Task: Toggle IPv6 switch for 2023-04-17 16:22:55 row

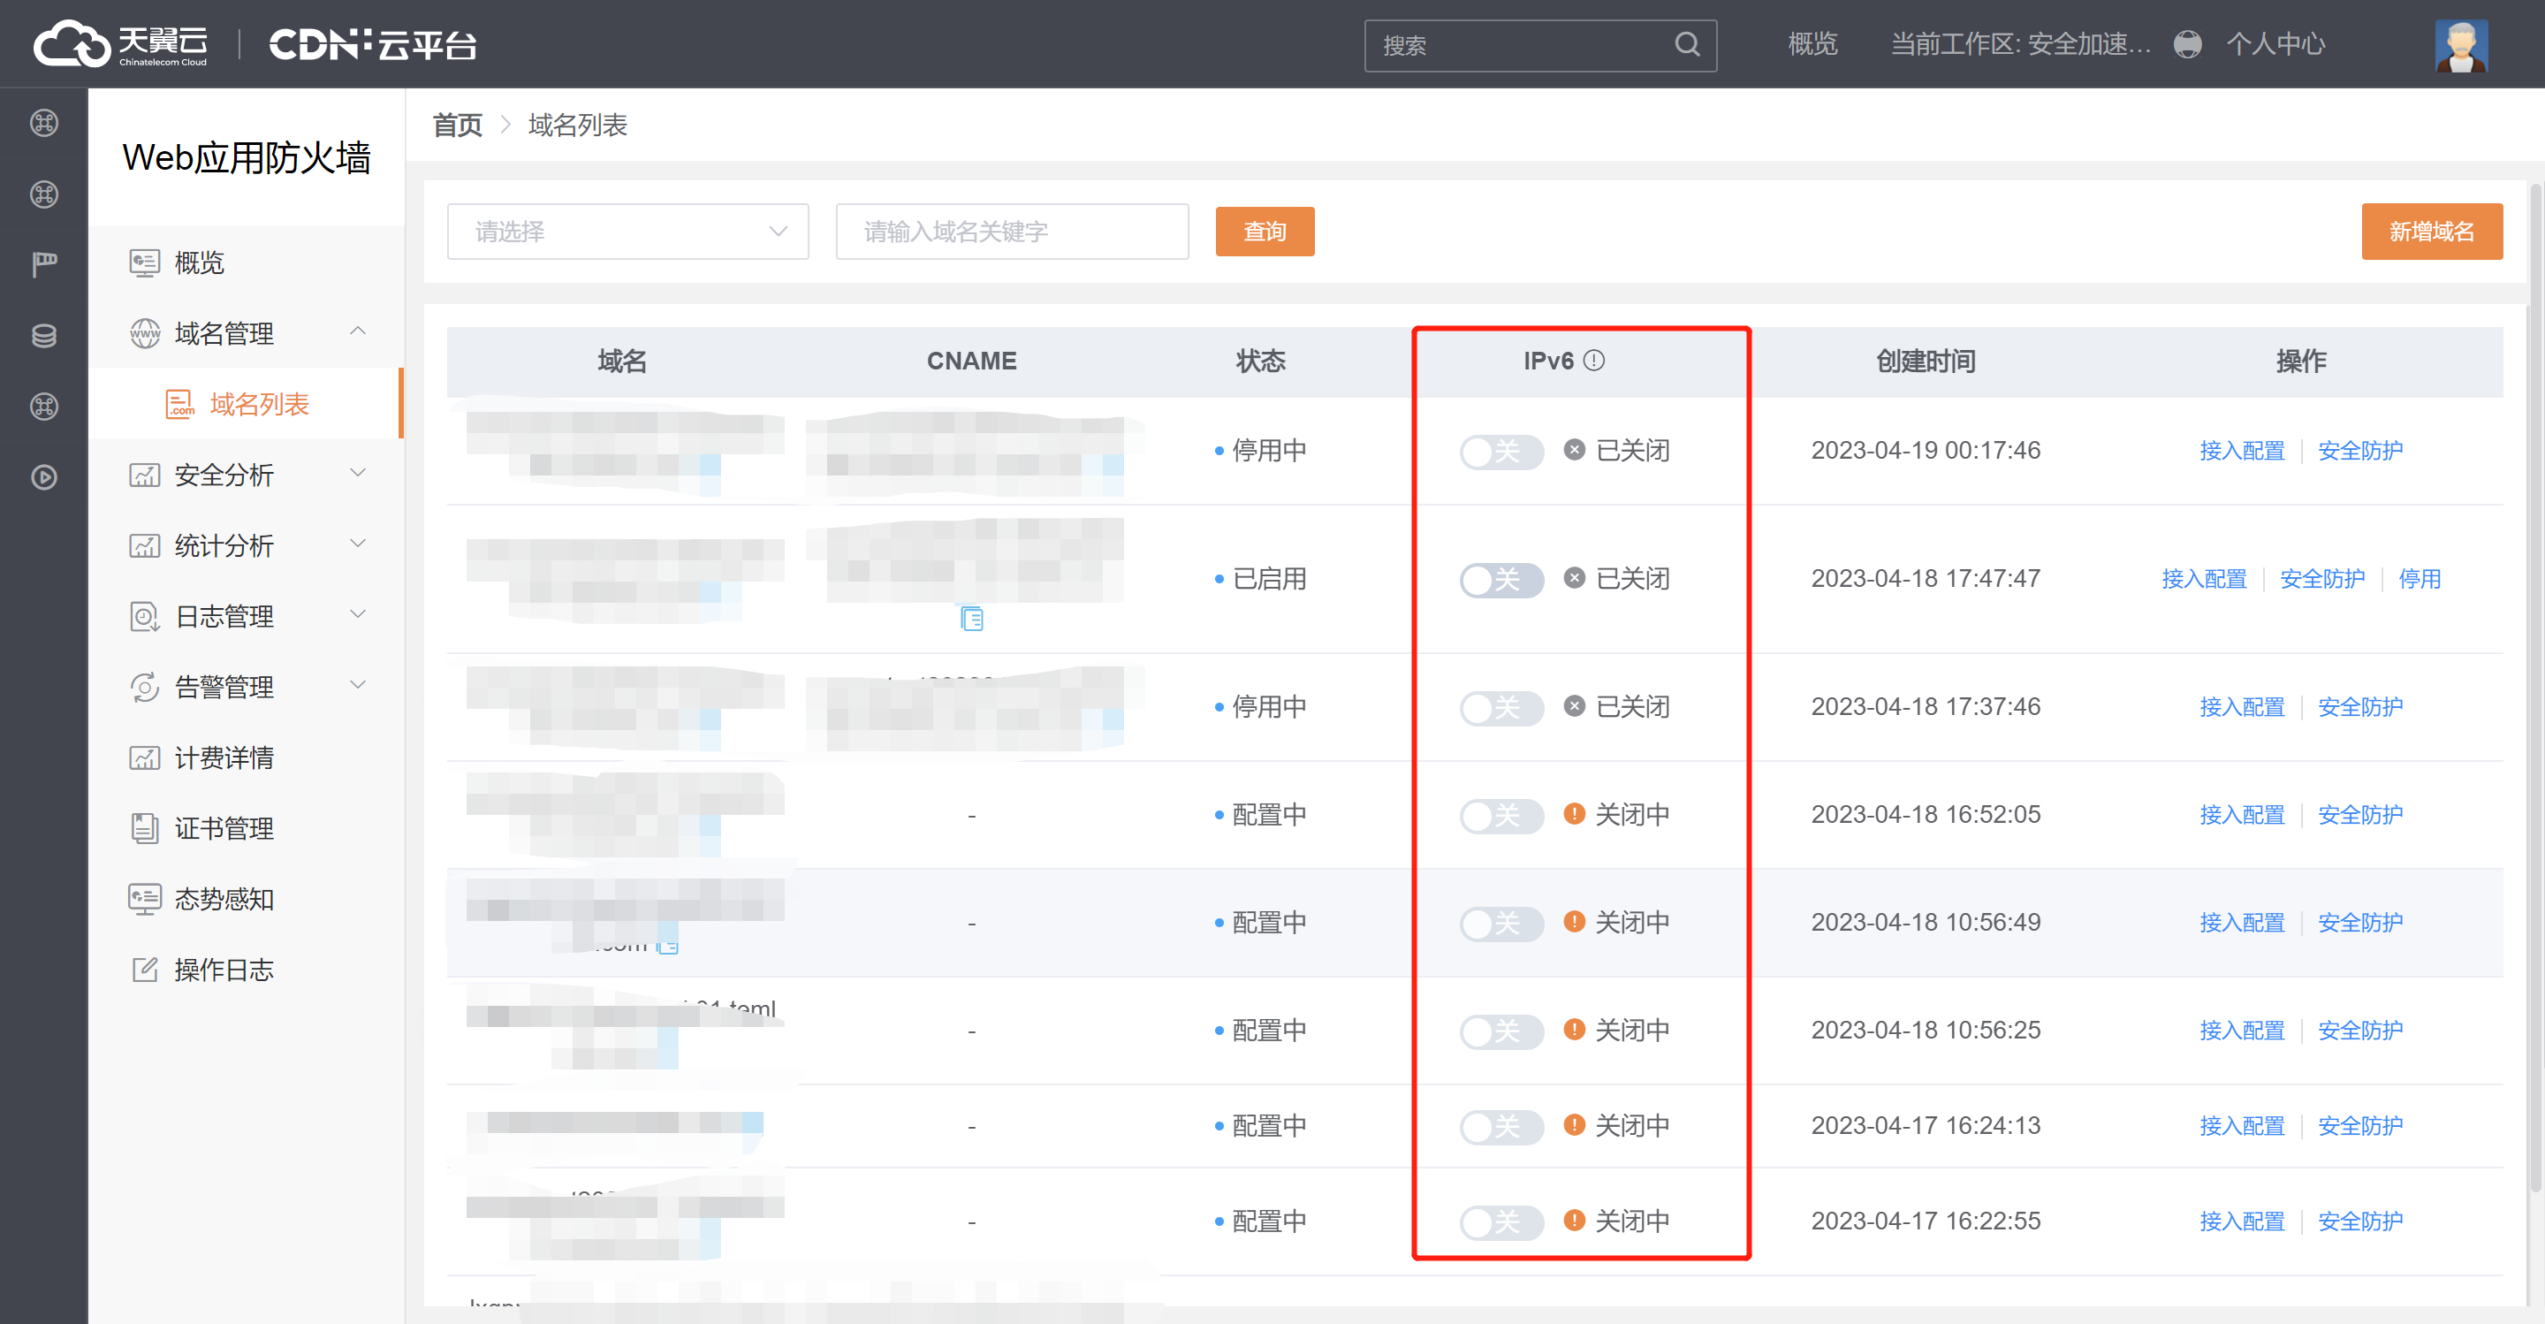Action: pos(1500,1222)
